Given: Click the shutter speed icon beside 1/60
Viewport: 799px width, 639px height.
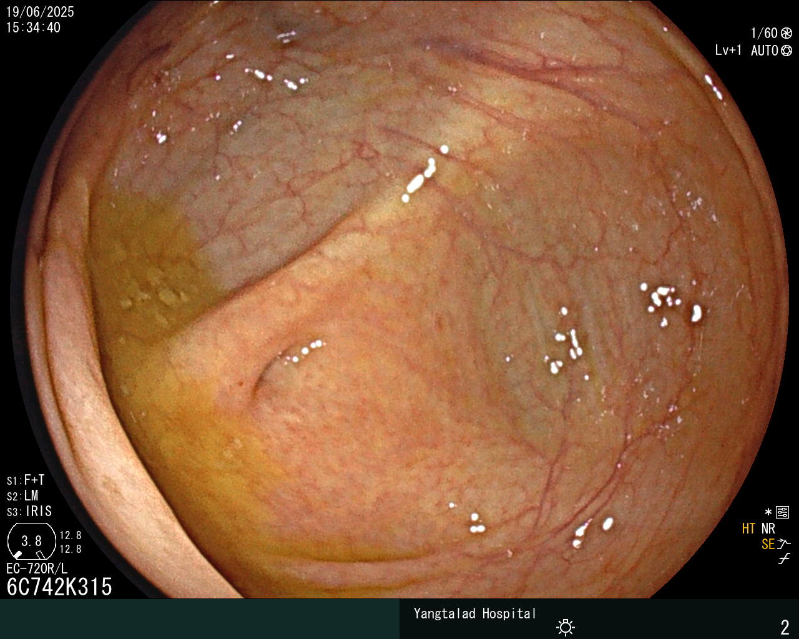Looking at the screenshot, I should tap(787, 34).
